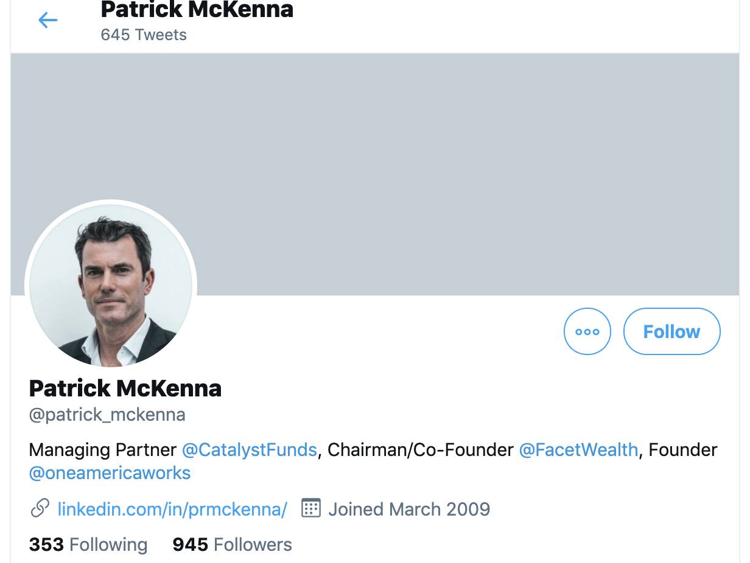Click the Managing Partner bio text
The width and height of the screenshot is (750, 563).
103,450
